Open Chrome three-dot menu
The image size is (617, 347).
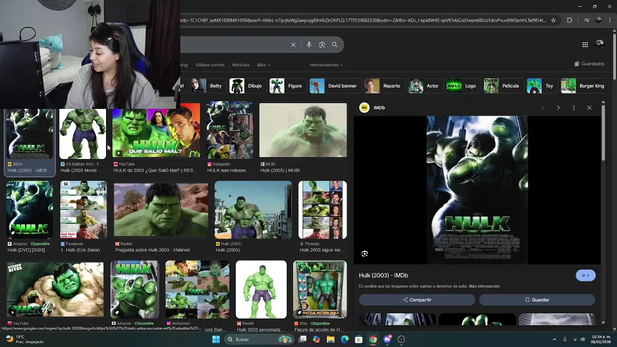pyautogui.click(x=611, y=20)
